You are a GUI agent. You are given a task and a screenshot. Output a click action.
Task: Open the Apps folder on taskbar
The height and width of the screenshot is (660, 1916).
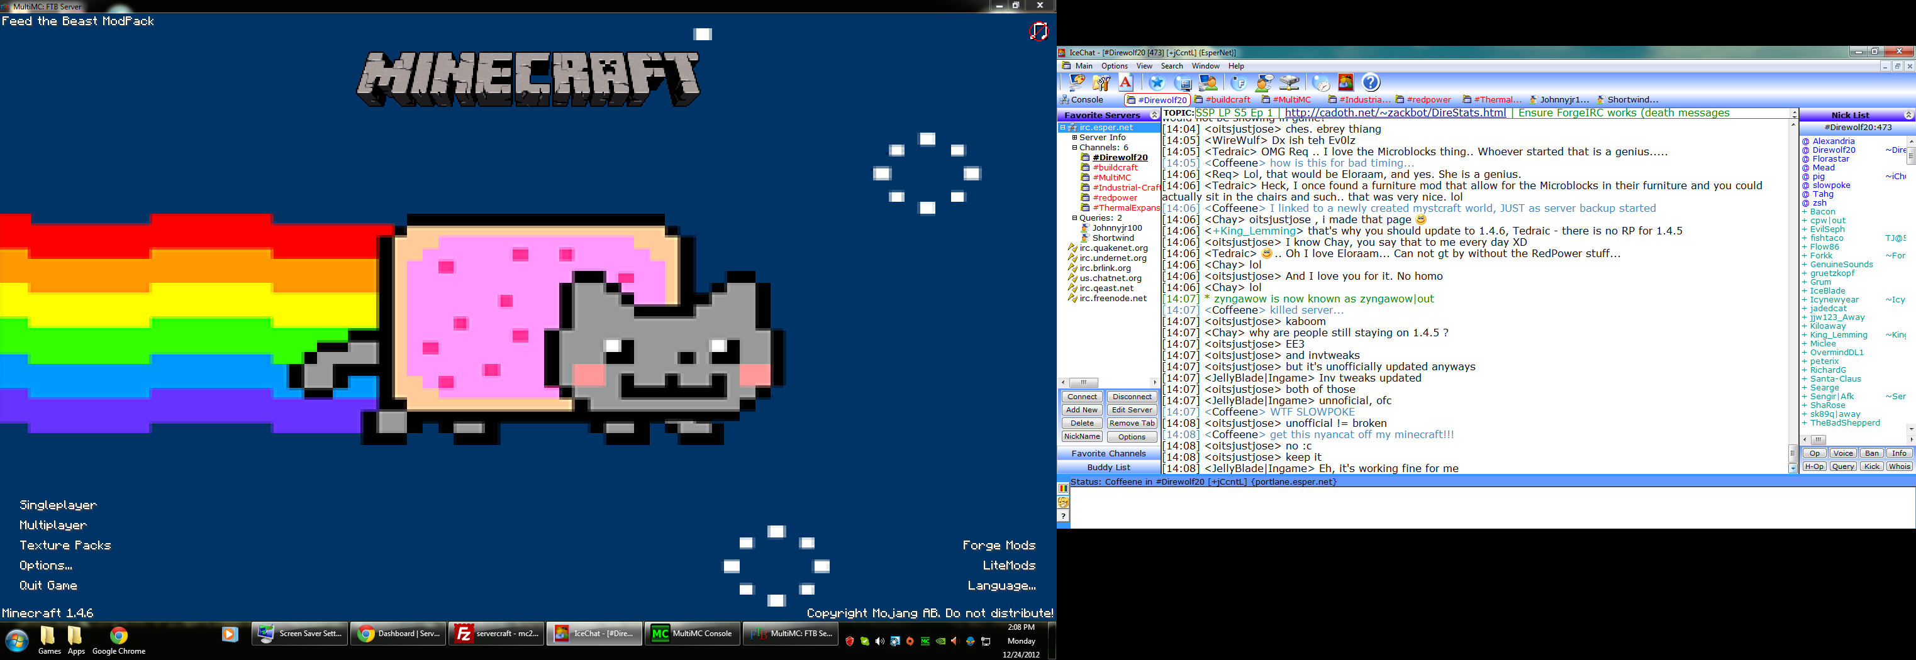point(76,641)
